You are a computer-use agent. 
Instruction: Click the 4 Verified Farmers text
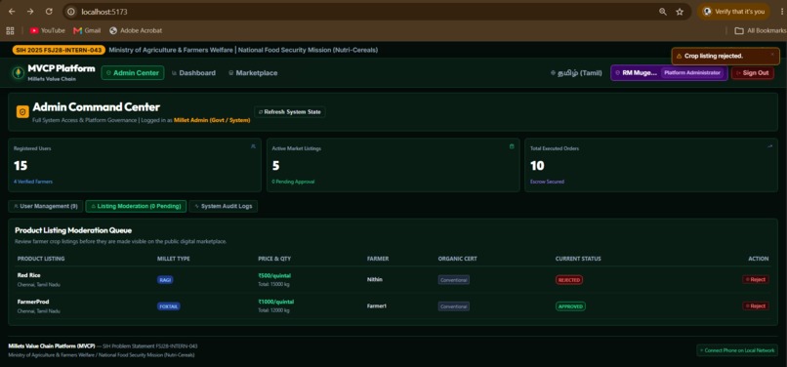(x=33, y=182)
